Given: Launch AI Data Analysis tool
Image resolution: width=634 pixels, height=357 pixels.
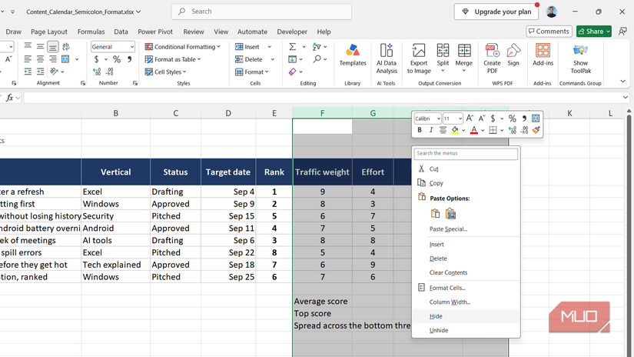Looking at the screenshot, I should 387,58.
